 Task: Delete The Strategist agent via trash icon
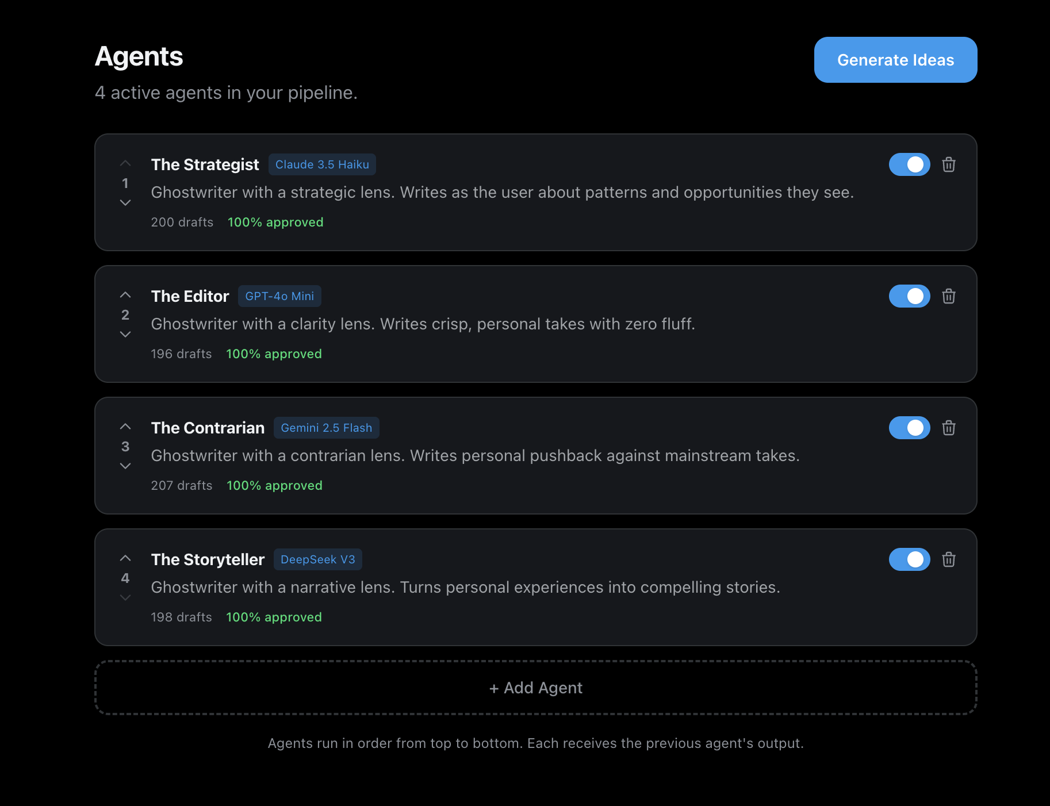(949, 165)
